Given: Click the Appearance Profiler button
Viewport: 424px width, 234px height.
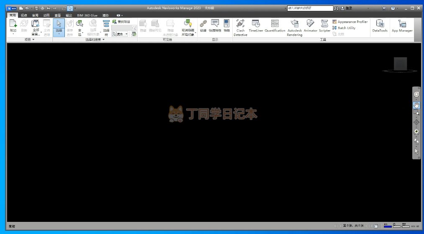Looking at the screenshot, I should 349,22.
